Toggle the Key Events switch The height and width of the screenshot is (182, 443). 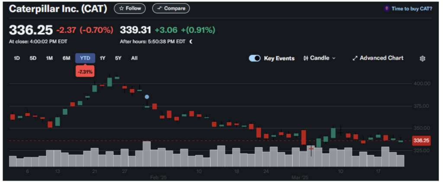pyautogui.click(x=254, y=58)
